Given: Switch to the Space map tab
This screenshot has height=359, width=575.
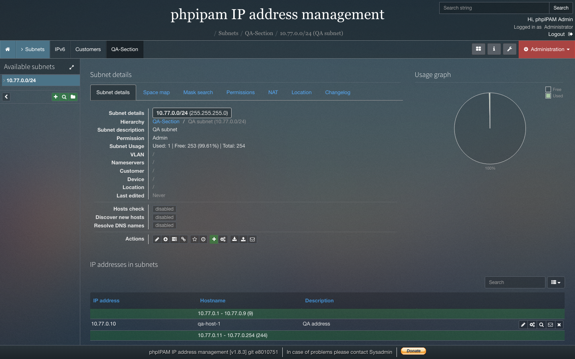Looking at the screenshot, I should tap(157, 93).
